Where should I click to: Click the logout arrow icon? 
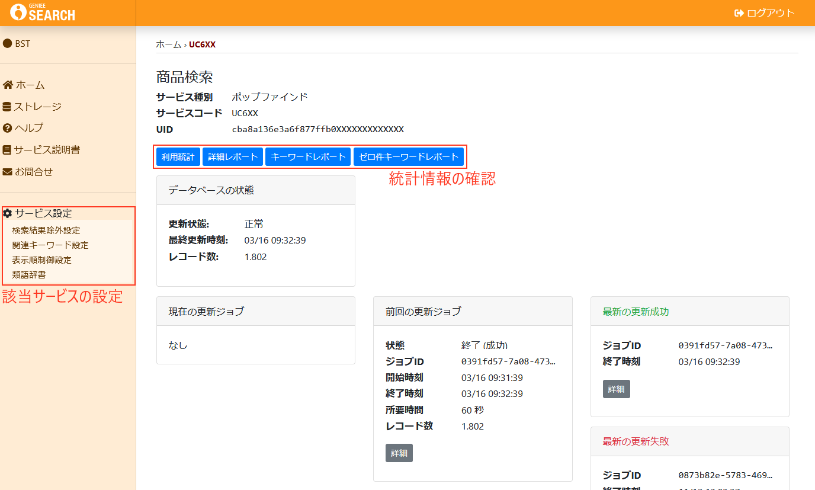coord(739,13)
